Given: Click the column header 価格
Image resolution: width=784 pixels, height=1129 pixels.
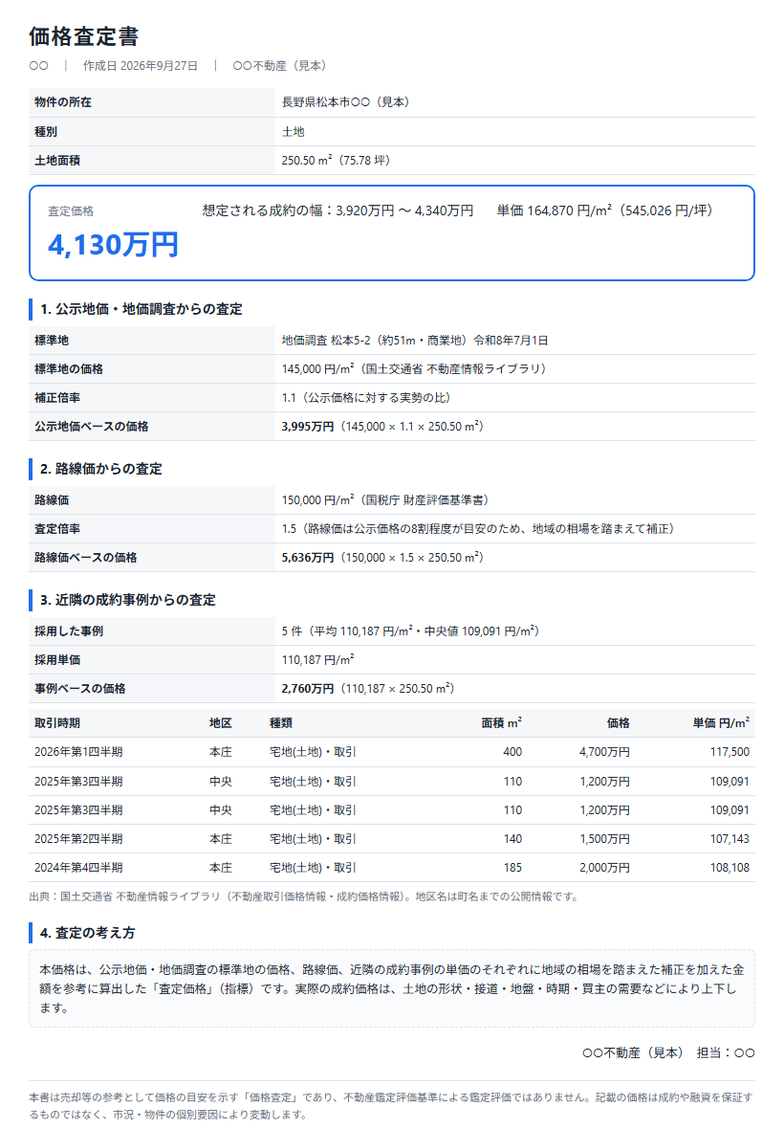Looking at the screenshot, I should point(619,723).
